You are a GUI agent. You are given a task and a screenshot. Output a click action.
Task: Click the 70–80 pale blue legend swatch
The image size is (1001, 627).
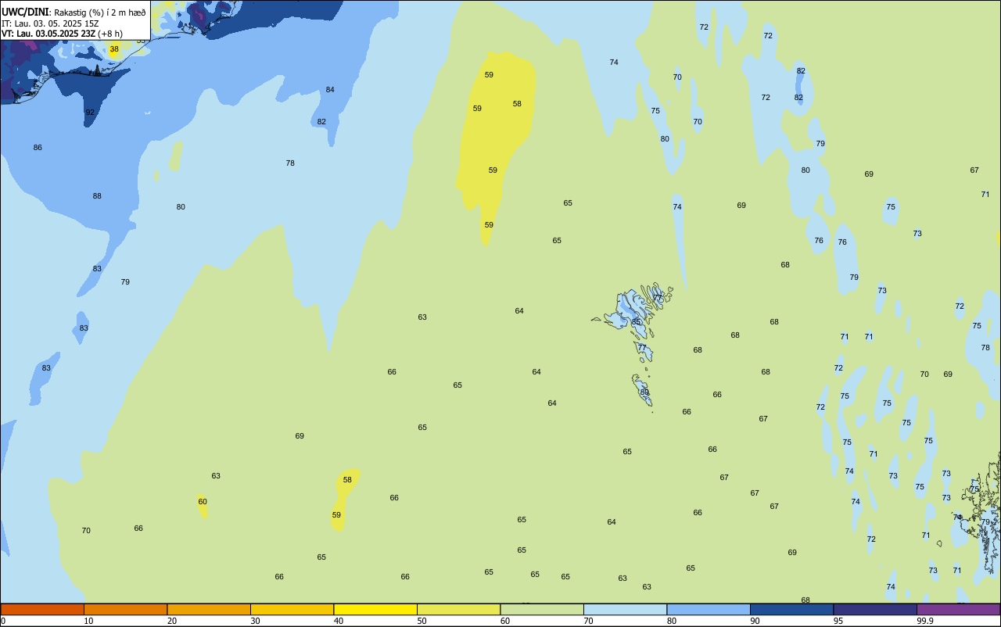(625, 609)
